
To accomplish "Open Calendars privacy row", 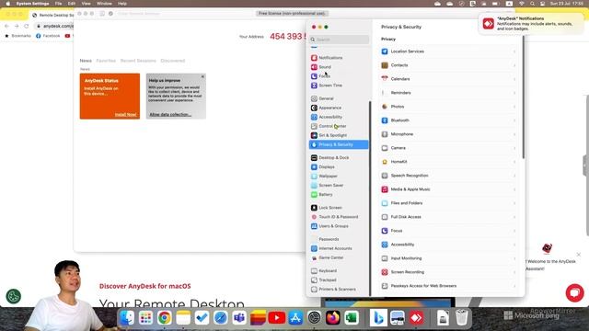I will 448,79.
